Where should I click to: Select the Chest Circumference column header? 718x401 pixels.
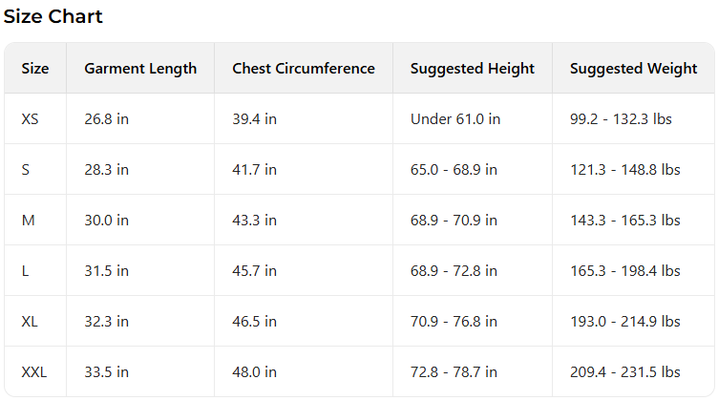pyautogui.click(x=304, y=69)
